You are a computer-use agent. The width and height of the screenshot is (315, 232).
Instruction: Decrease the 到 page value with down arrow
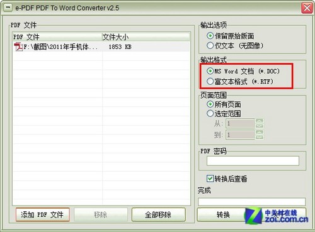(x=260, y=137)
